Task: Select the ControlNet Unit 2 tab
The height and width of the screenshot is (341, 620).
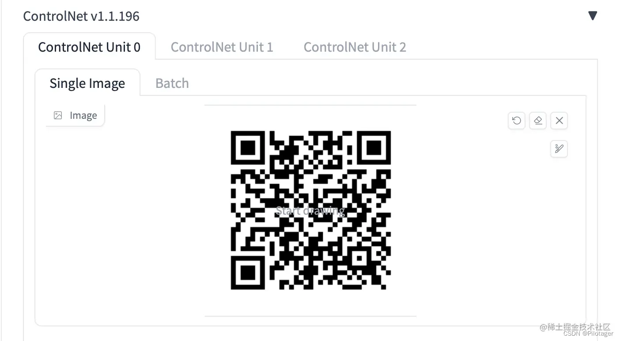Action: point(355,47)
